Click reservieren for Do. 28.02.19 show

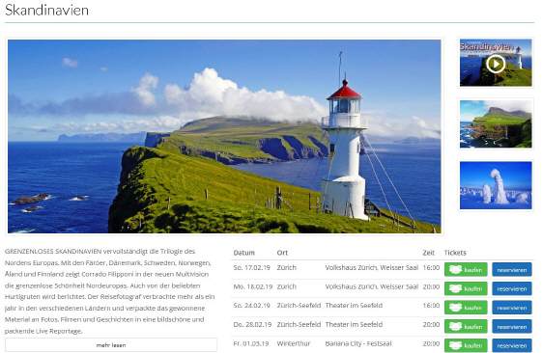coord(512,326)
